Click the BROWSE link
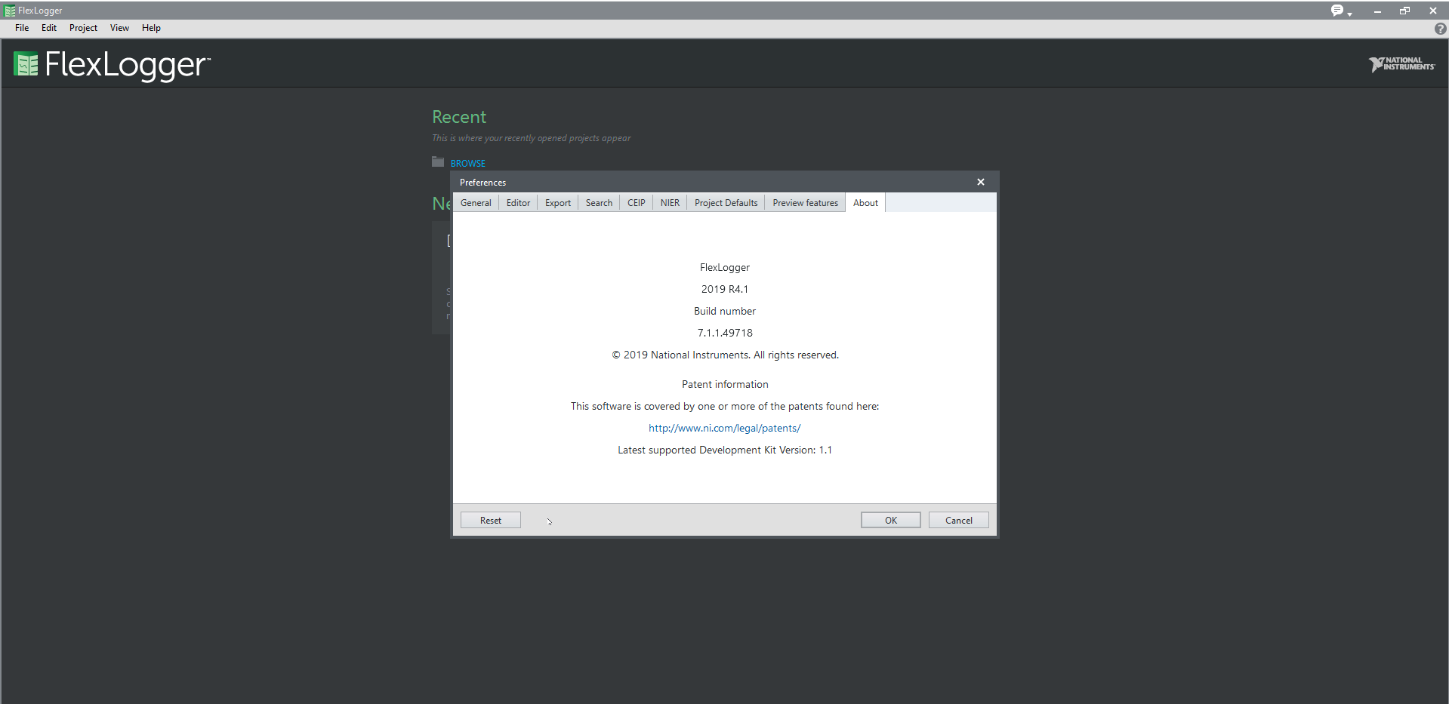 [x=468, y=163]
